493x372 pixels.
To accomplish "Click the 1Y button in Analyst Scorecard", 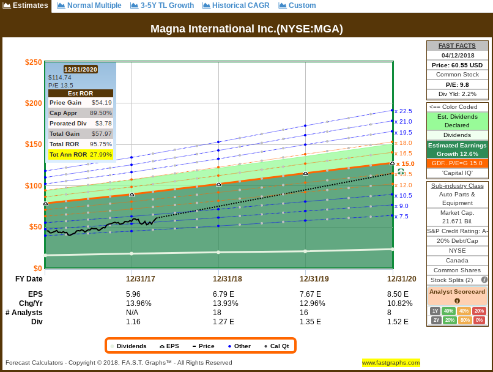I will 436,311.
